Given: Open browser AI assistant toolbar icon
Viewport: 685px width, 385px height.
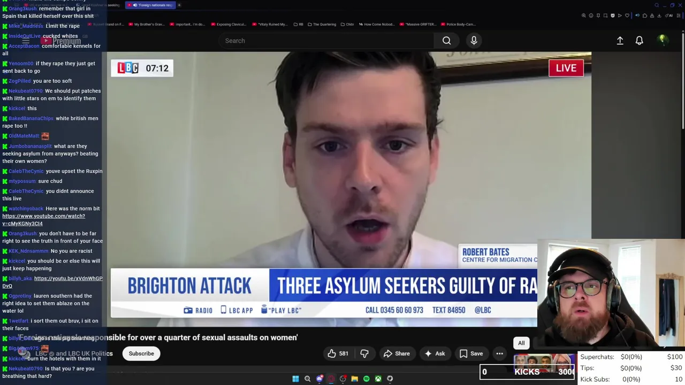Looking at the screenshot, I should click(669, 16).
